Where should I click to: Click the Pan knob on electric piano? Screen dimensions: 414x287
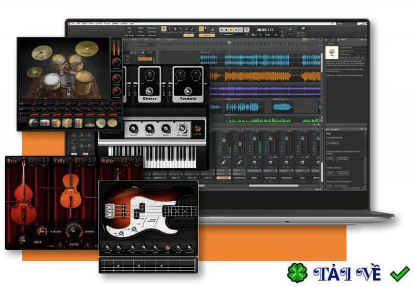(166, 129)
